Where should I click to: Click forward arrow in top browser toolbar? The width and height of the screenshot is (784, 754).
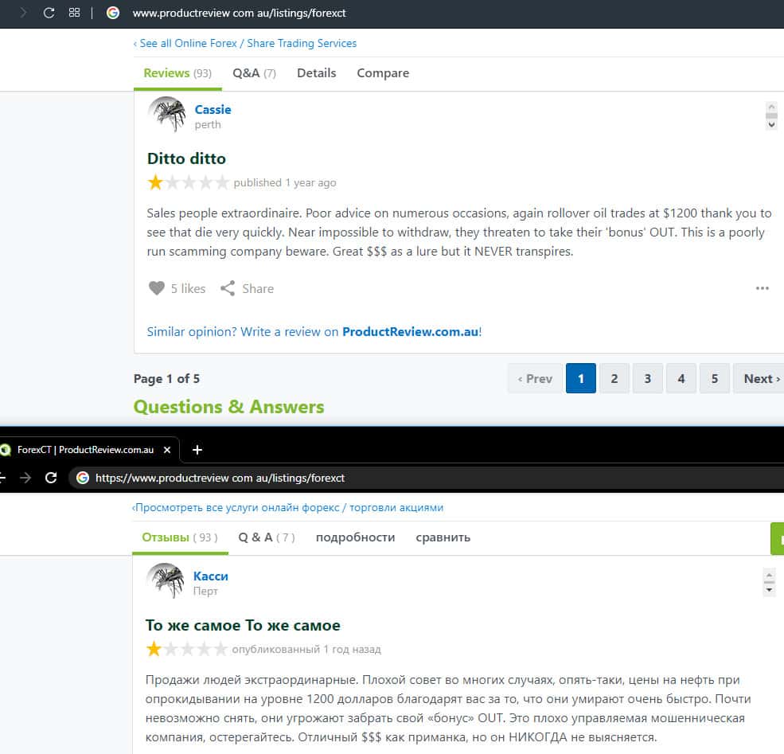tap(23, 13)
